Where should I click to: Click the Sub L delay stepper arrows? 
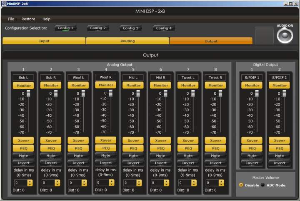(30, 183)
